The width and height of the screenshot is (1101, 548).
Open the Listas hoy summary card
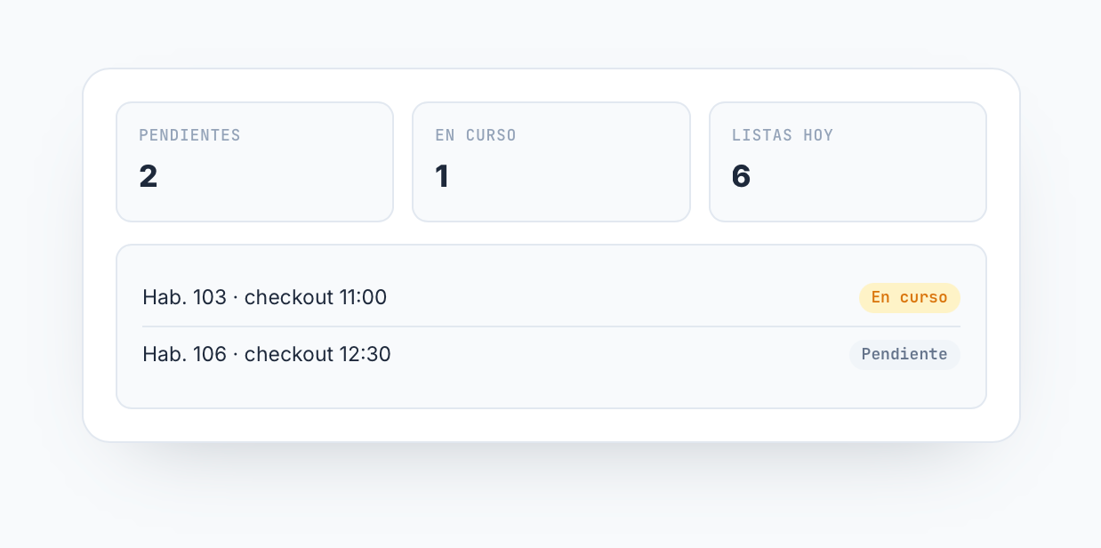[848, 162]
